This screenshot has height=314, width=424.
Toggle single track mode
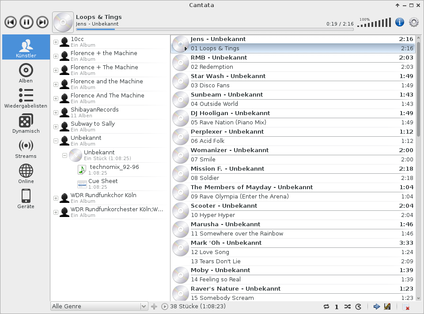[x=337, y=307]
